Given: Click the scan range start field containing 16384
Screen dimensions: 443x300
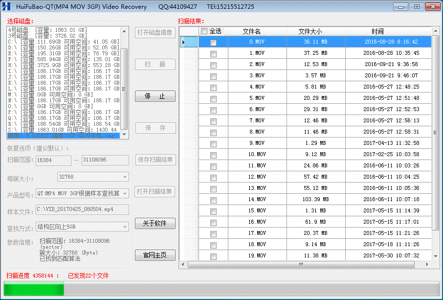Looking at the screenshot, I should 53,160.
